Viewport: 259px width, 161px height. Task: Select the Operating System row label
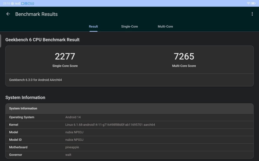[x=22, y=117]
